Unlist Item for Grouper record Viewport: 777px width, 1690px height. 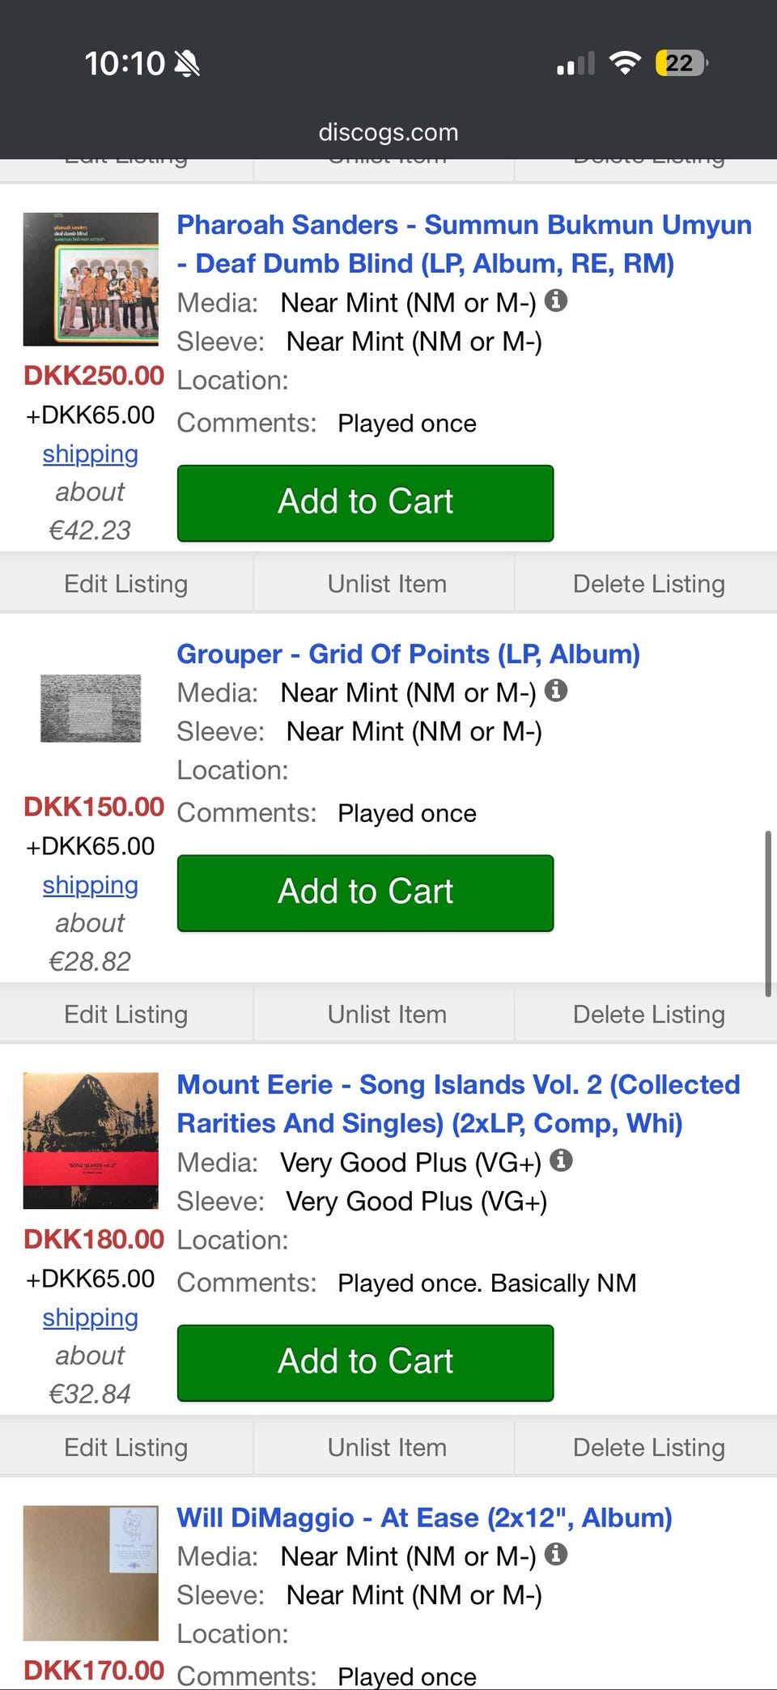tap(387, 1015)
